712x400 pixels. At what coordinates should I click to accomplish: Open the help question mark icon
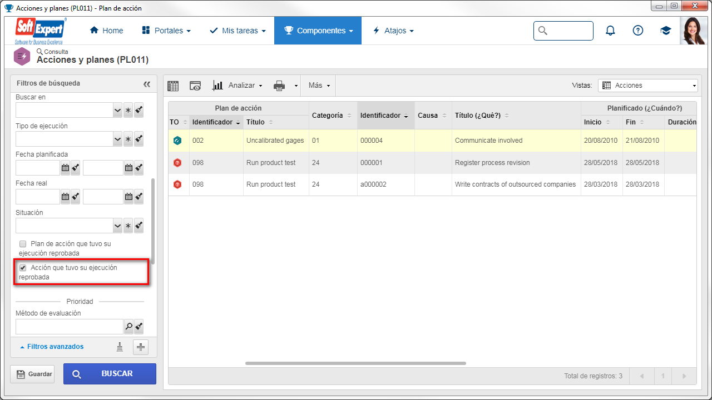[638, 31]
